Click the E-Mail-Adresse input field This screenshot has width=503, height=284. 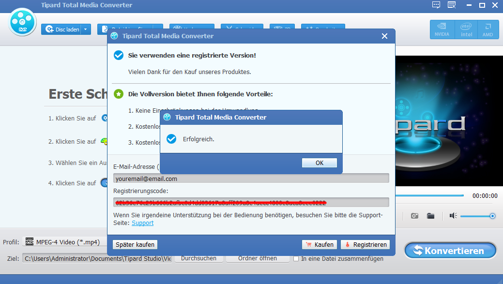251,179
